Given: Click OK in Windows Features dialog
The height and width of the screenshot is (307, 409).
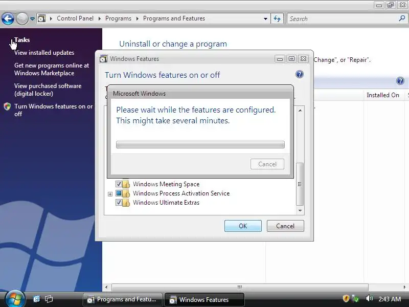Looking at the screenshot, I should click(x=243, y=226).
